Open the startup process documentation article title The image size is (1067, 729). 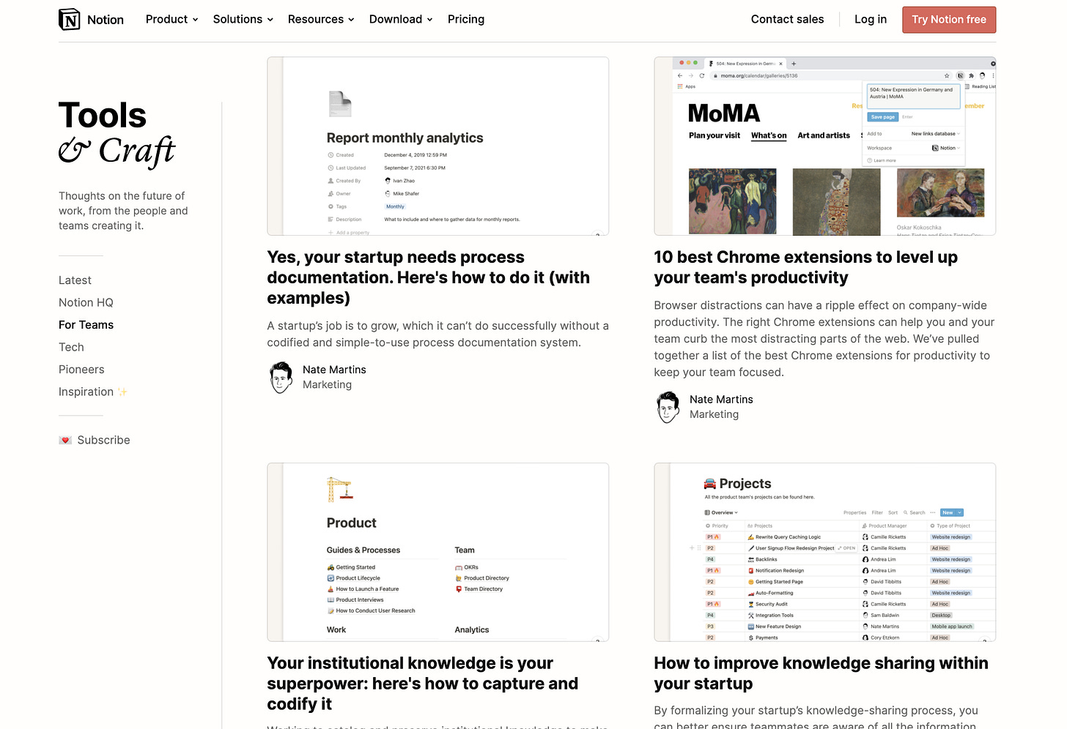(x=429, y=277)
